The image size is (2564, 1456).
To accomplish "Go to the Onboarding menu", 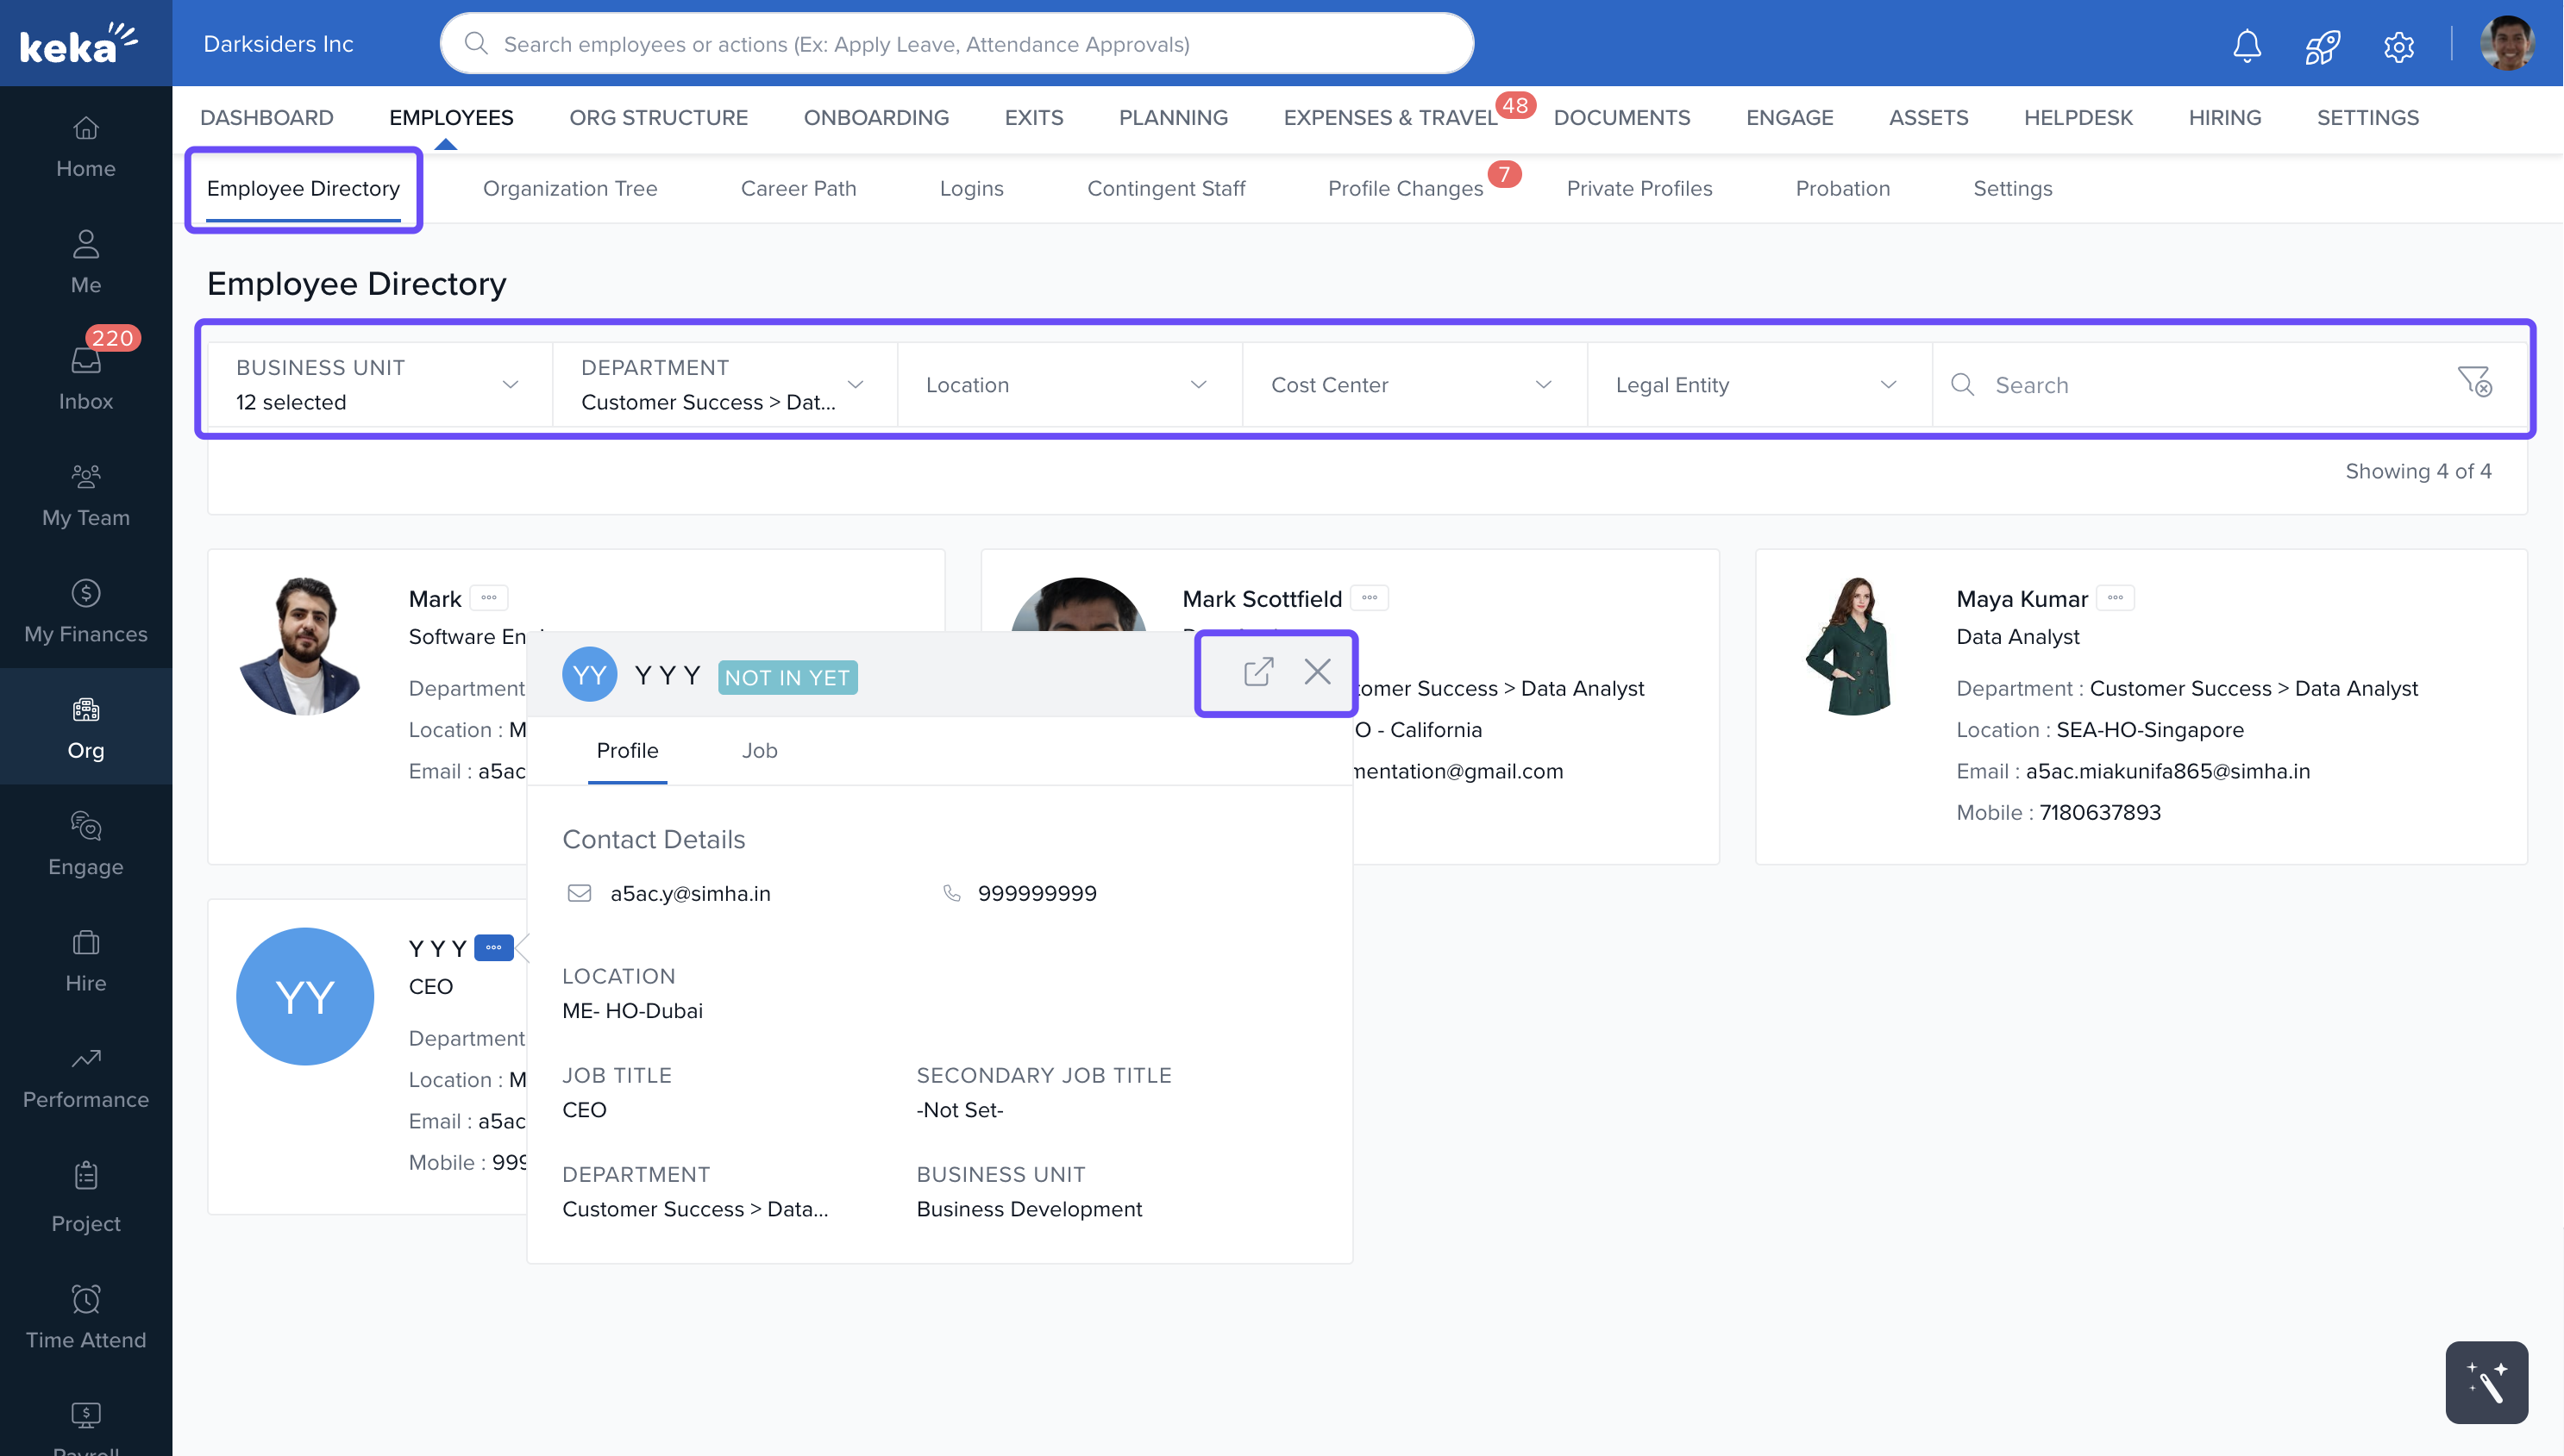I will tap(875, 118).
